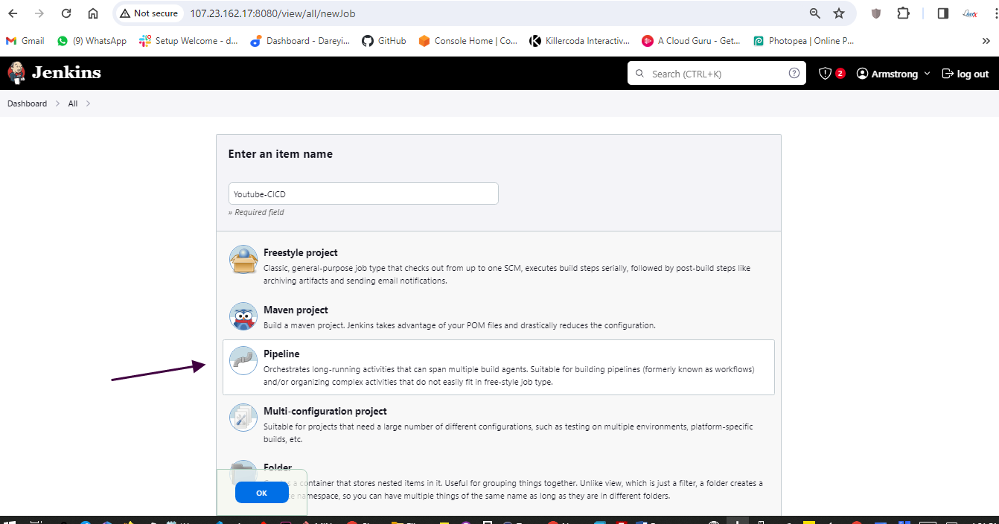This screenshot has width=999, height=524.
Task: Select Multi-configuration project icon
Action: click(x=243, y=418)
